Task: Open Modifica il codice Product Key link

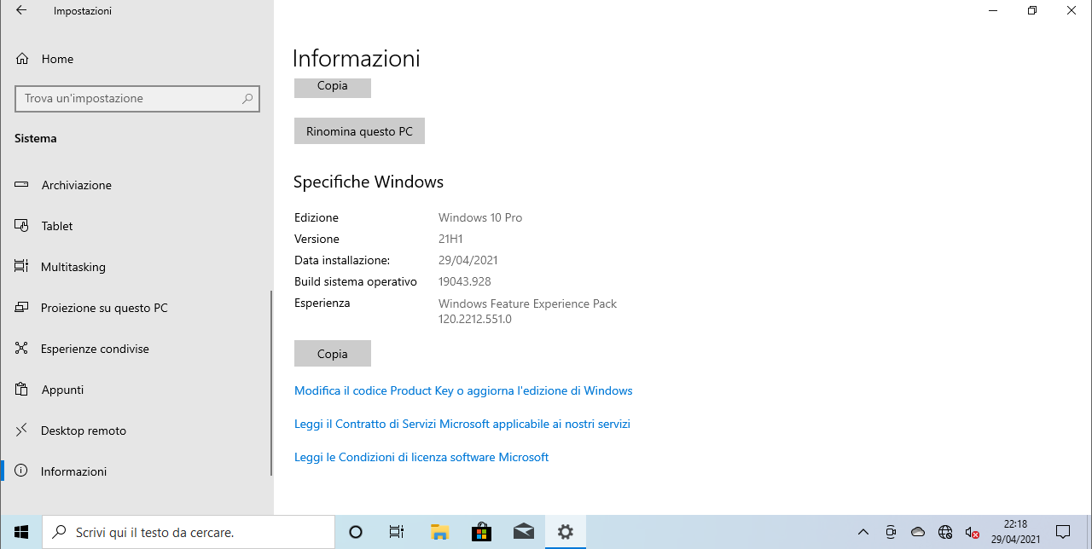Action: (x=463, y=390)
